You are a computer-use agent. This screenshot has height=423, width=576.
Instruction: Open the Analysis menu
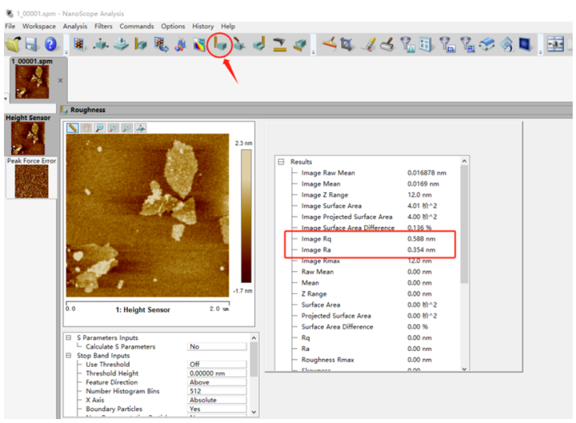click(x=75, y=26)
